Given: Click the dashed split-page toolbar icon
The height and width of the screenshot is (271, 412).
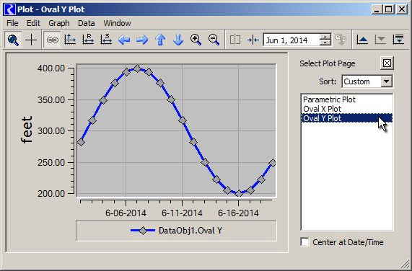Looking at the screenshot, I should [235, 40].
